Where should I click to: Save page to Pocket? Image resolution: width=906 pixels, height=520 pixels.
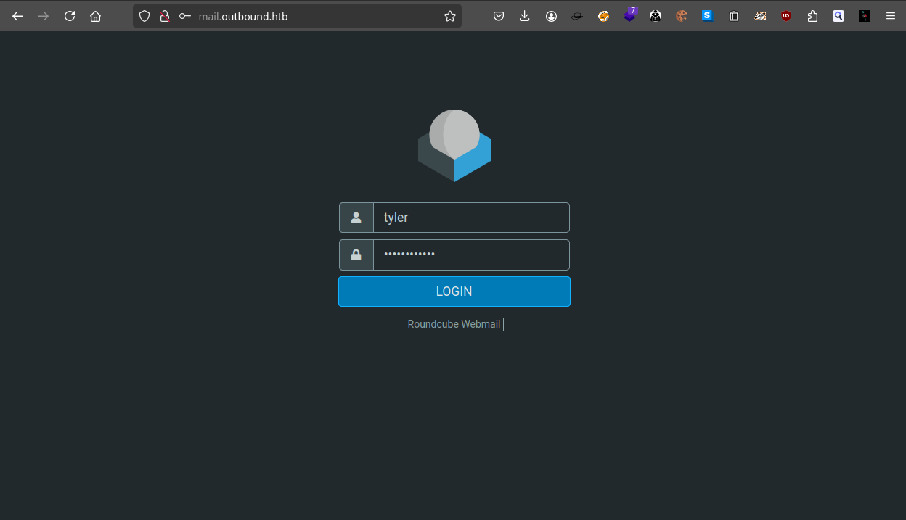tap(499, 16)
